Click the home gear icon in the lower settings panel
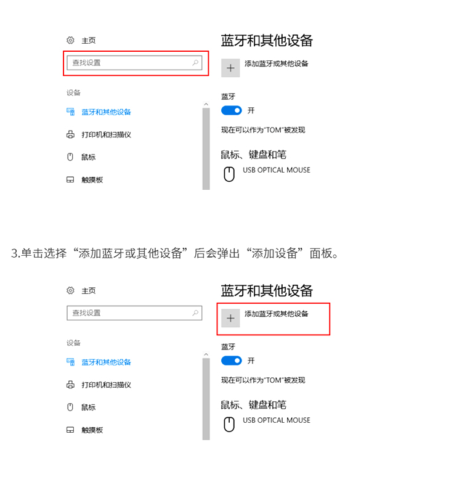The image size is (462, 482). 70,290
